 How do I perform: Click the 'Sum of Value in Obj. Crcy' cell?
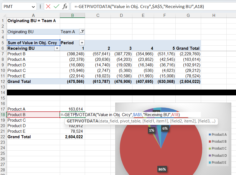point(34,43)
